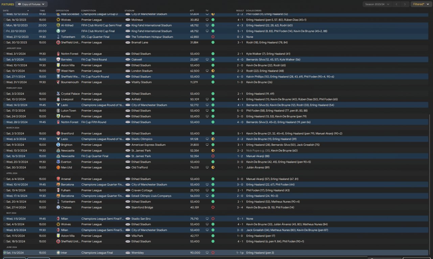433x259 pixels.
Task: Tick the selection circle for the Brentford fixture
Action: pos(5,134)
